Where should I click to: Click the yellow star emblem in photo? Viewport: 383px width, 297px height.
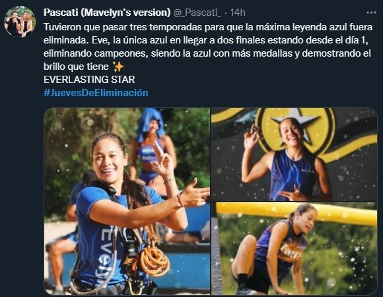[x=296, y=131]
